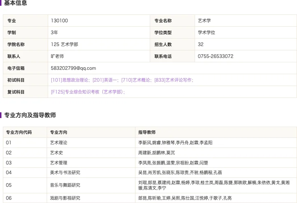Click the 指导教师 column header

pyautogui.click(x=147, y=132)
